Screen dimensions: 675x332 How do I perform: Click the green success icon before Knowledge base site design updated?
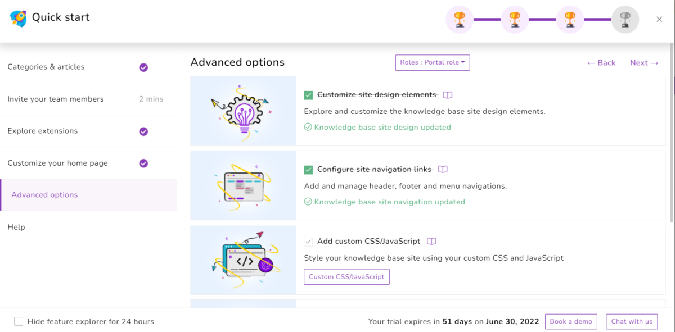point(308,127)
